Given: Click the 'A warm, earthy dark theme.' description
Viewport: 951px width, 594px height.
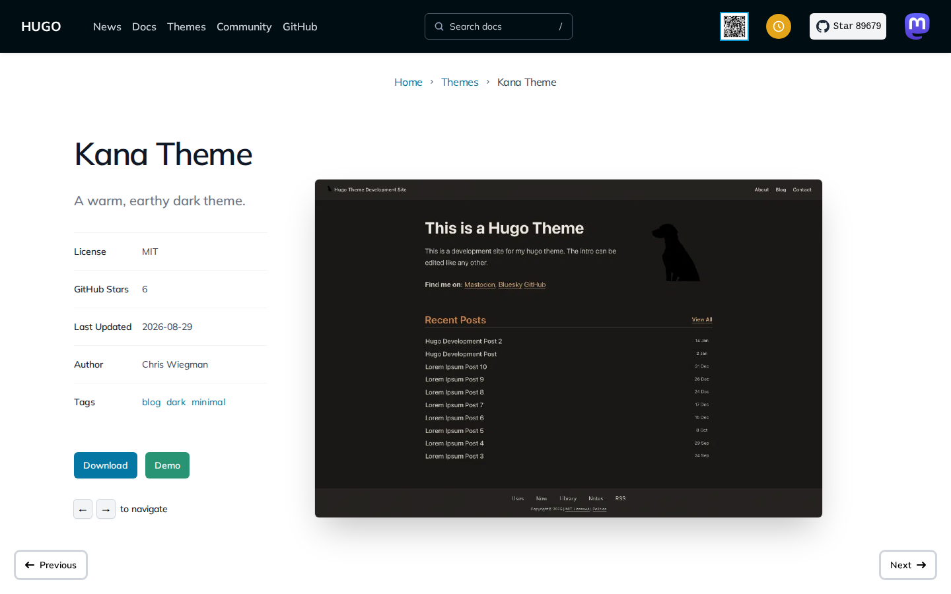Looking at the screenshot, I should coord(160,201).
